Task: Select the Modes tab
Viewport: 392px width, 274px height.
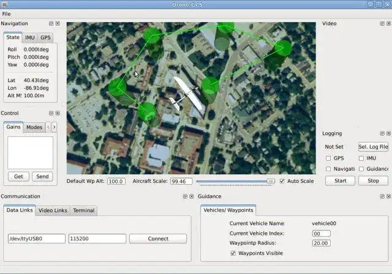Action: pos(34,127)
